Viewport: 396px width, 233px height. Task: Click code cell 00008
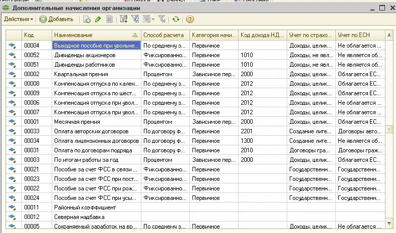tap(37, 84)
